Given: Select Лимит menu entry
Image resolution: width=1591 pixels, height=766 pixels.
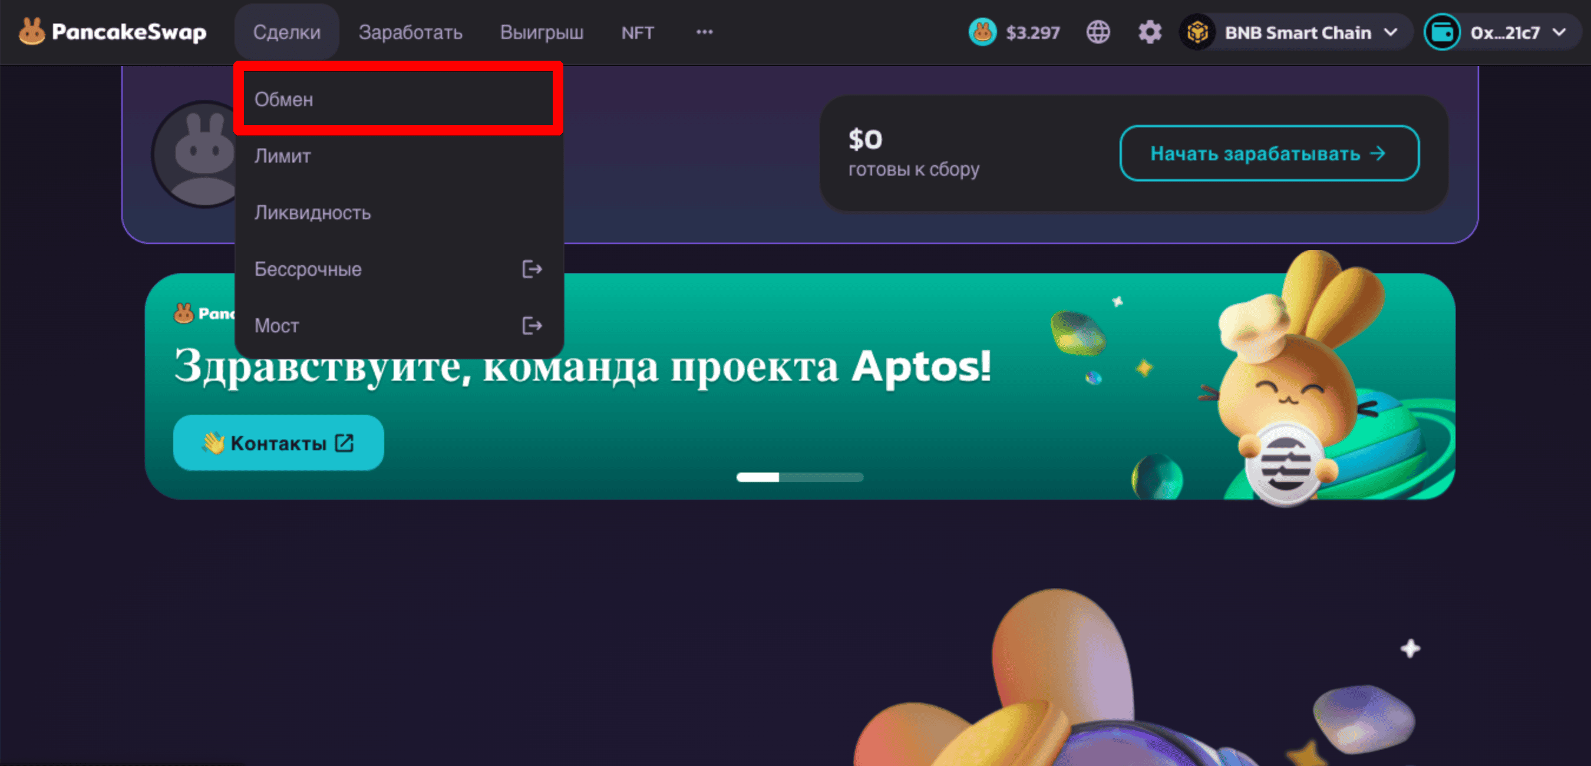Looking at the screenshot, I should (x=398, y=156).
